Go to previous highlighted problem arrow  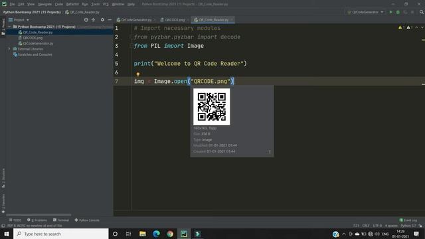416,27
